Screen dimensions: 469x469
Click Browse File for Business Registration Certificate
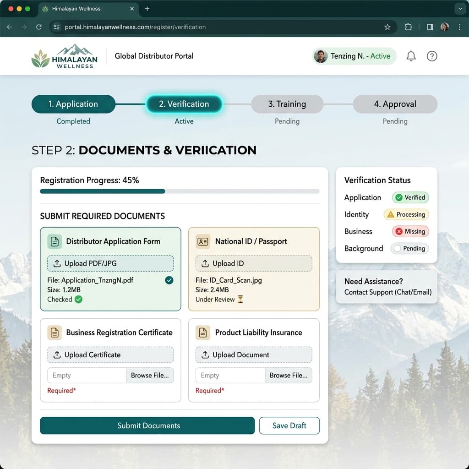click(150, 376)
